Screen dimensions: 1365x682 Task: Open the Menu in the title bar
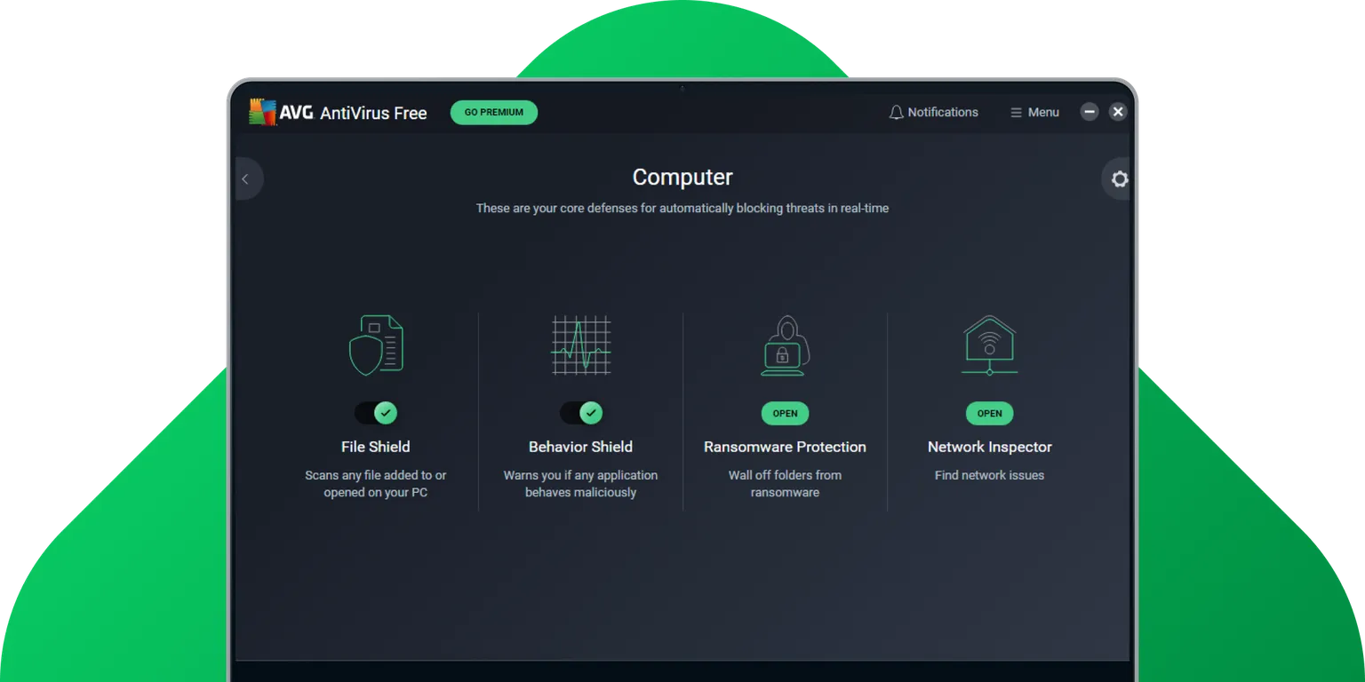(1034, 112)
